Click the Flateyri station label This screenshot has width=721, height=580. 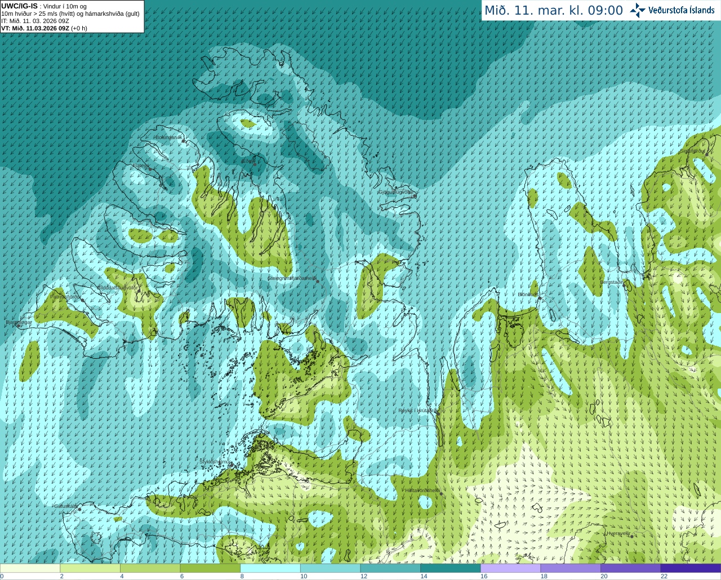[x=140, y=166]
